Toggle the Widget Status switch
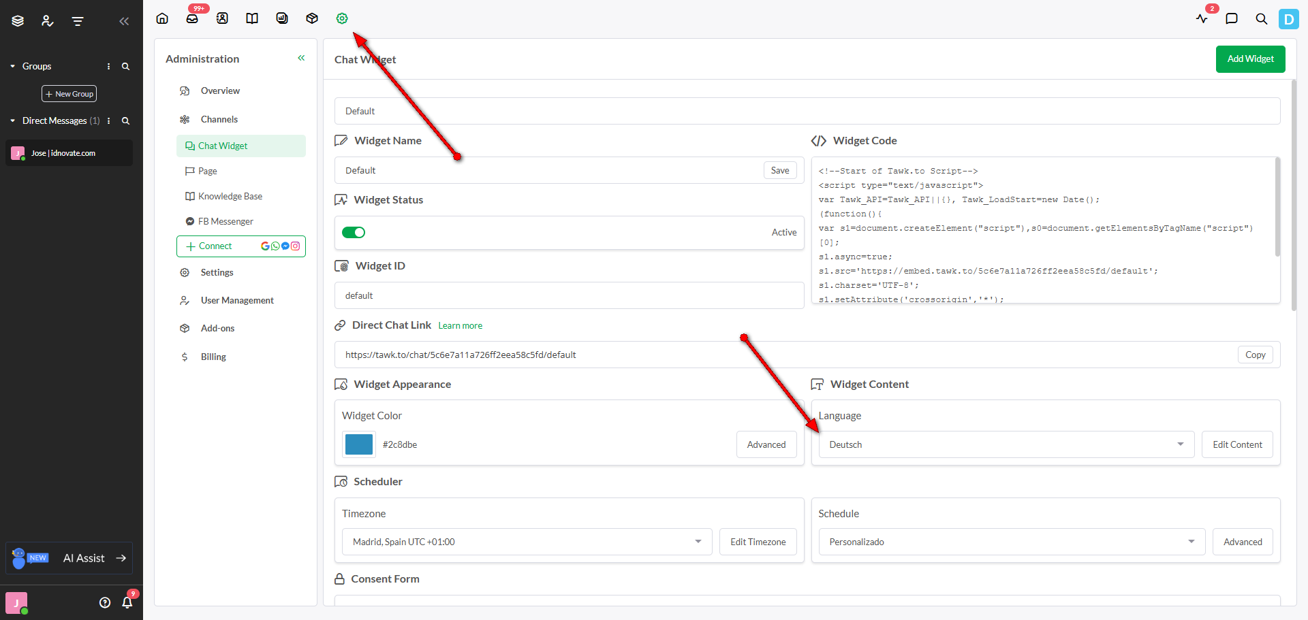The width and height of the screenshot is (1308, 620). coord(354,233)
